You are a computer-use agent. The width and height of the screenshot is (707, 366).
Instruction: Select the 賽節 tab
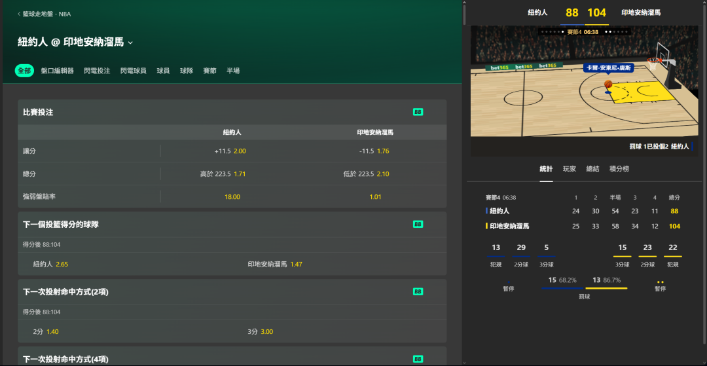[x=209, y=71]
